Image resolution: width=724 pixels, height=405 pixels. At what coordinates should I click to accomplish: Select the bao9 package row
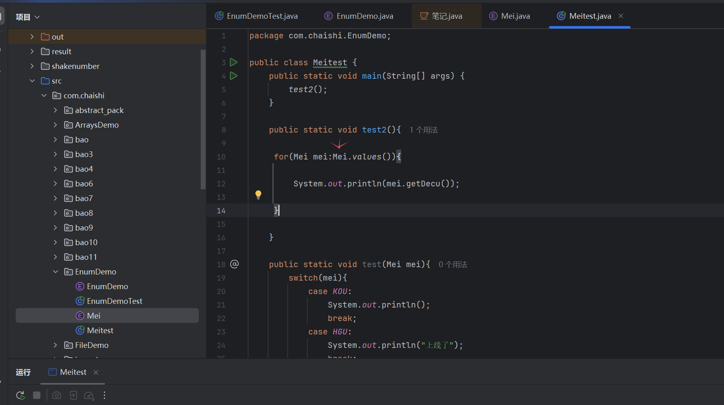(107, 228)
